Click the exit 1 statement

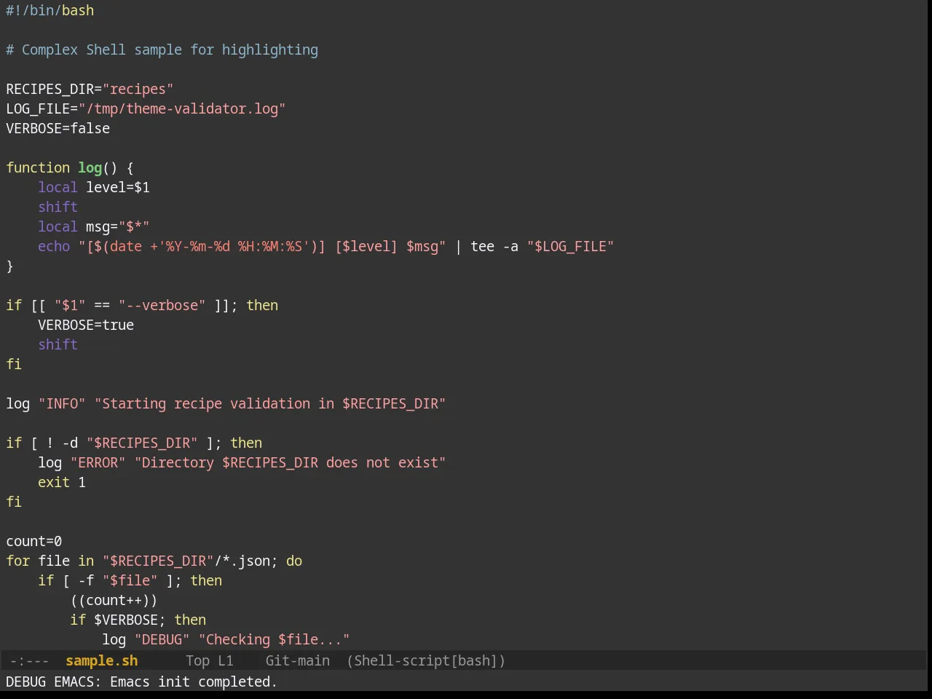[62, 482]
